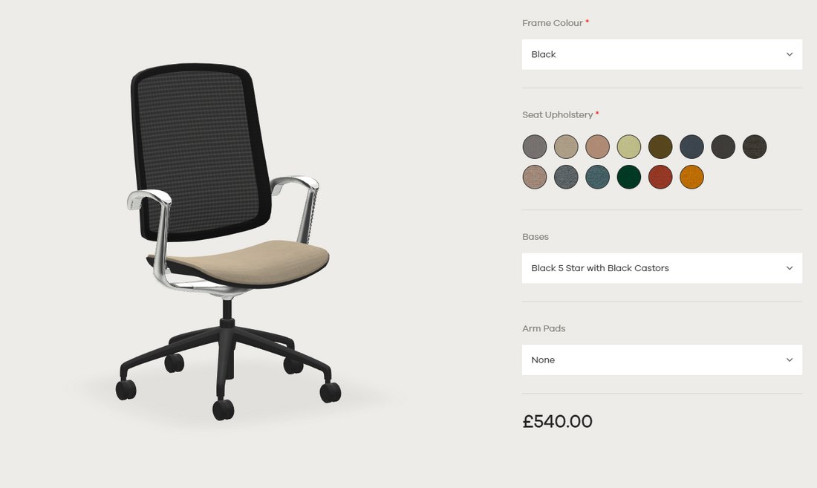Choose the beige seat upholstery swatch
This screenshot has height=488, width=817.
point(566,146)
